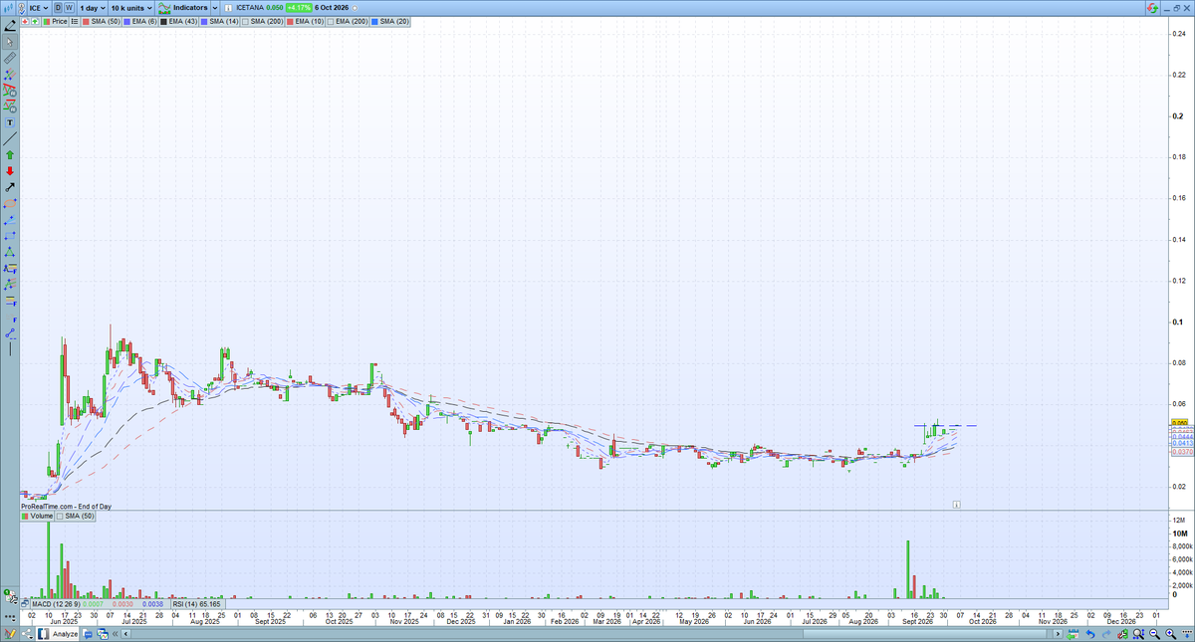This screenshot has width=1195, height=642.
Task: Click the scrollbar left arrow button
Action: coord(125,634)
